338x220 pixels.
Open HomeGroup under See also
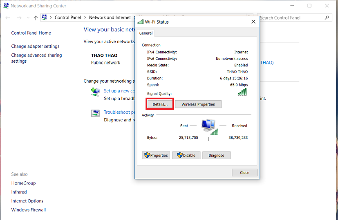pos(23,183)
